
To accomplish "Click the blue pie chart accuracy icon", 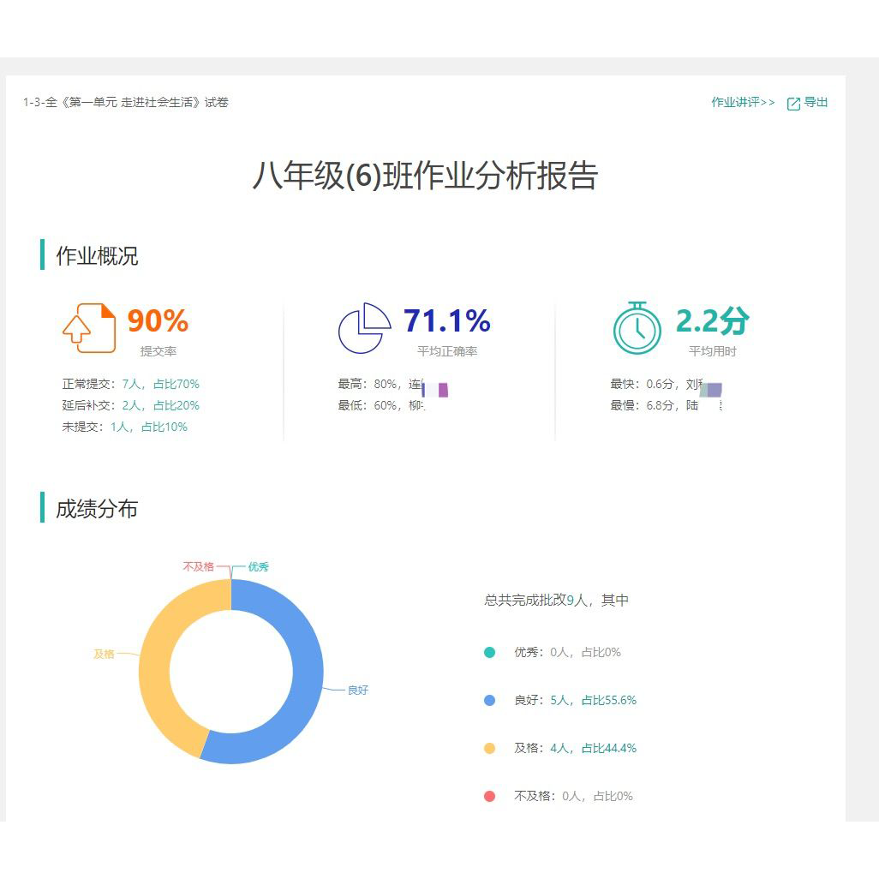I will (364, 328).
